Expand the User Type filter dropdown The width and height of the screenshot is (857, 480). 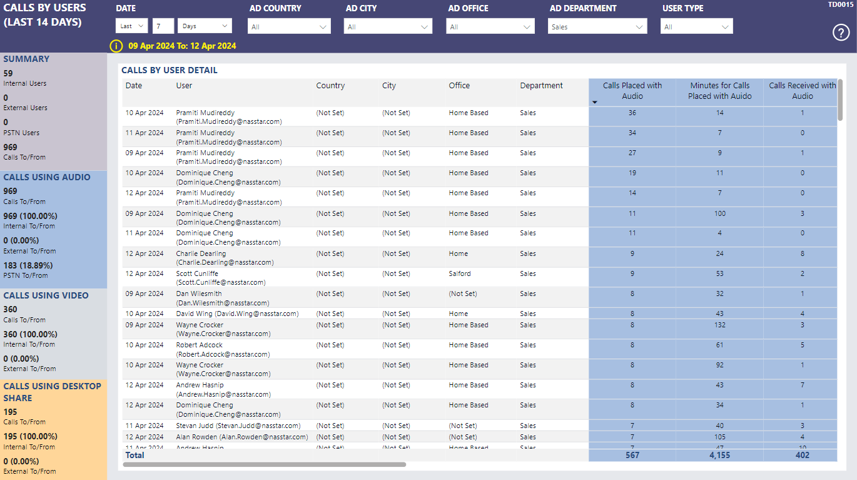point(697,27)
